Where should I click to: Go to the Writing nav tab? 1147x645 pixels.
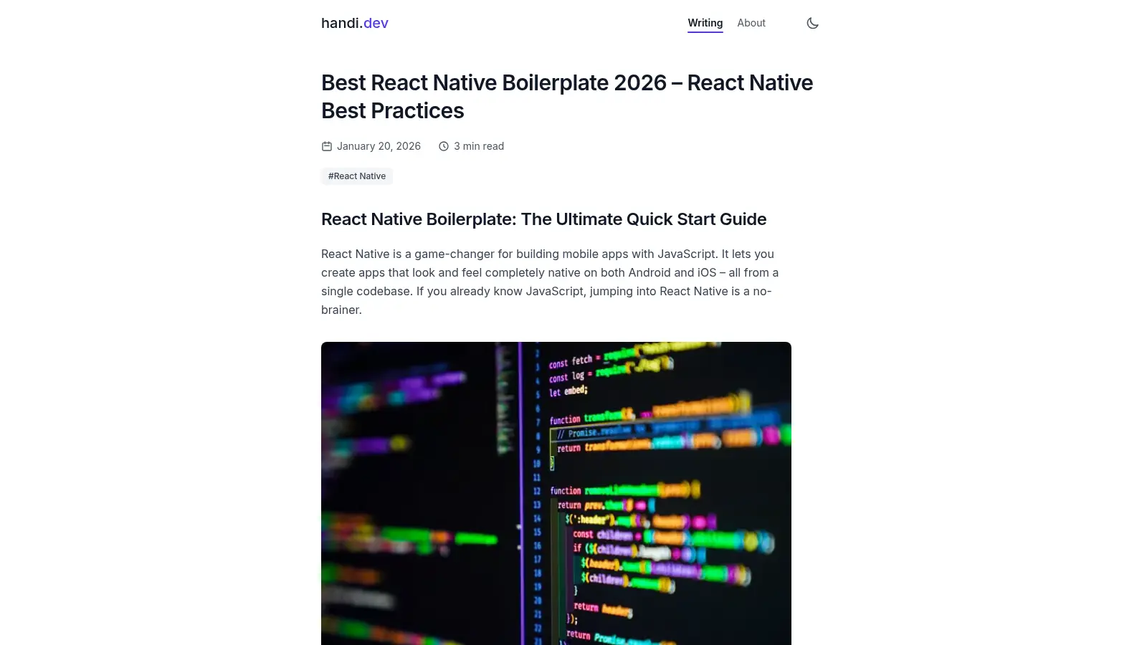[x=705, y=23]
